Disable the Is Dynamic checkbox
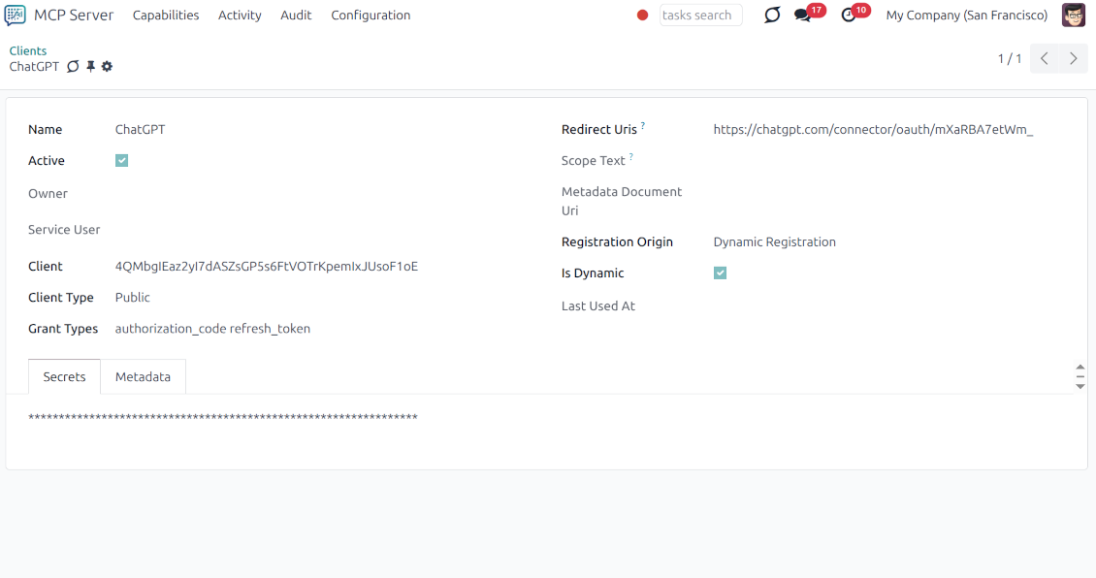This screenshot has width=1096, height=578. coord(720,273)
